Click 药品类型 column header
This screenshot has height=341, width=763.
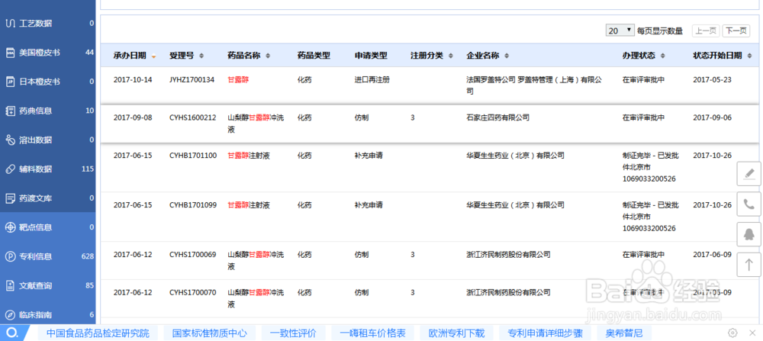click(x=314, y=56)
